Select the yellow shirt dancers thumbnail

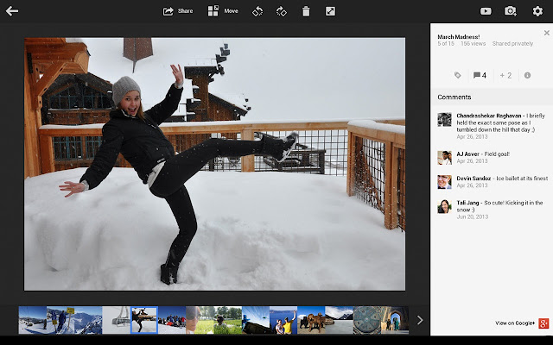point(283,320)
